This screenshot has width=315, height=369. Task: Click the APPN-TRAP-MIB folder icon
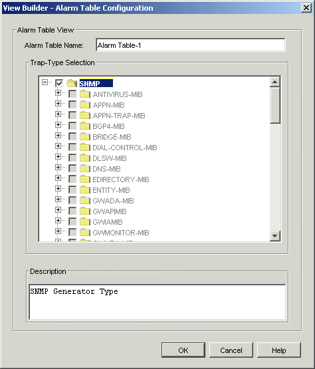85,115
